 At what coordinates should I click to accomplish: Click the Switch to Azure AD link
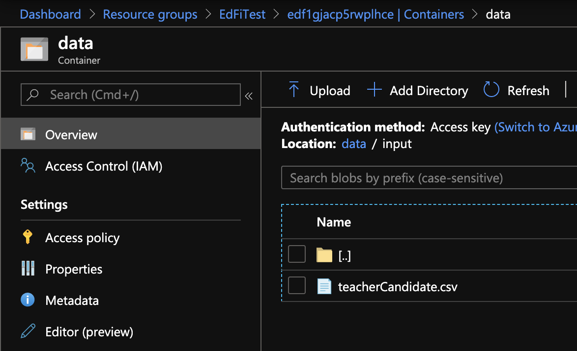[x=535, y=127]
